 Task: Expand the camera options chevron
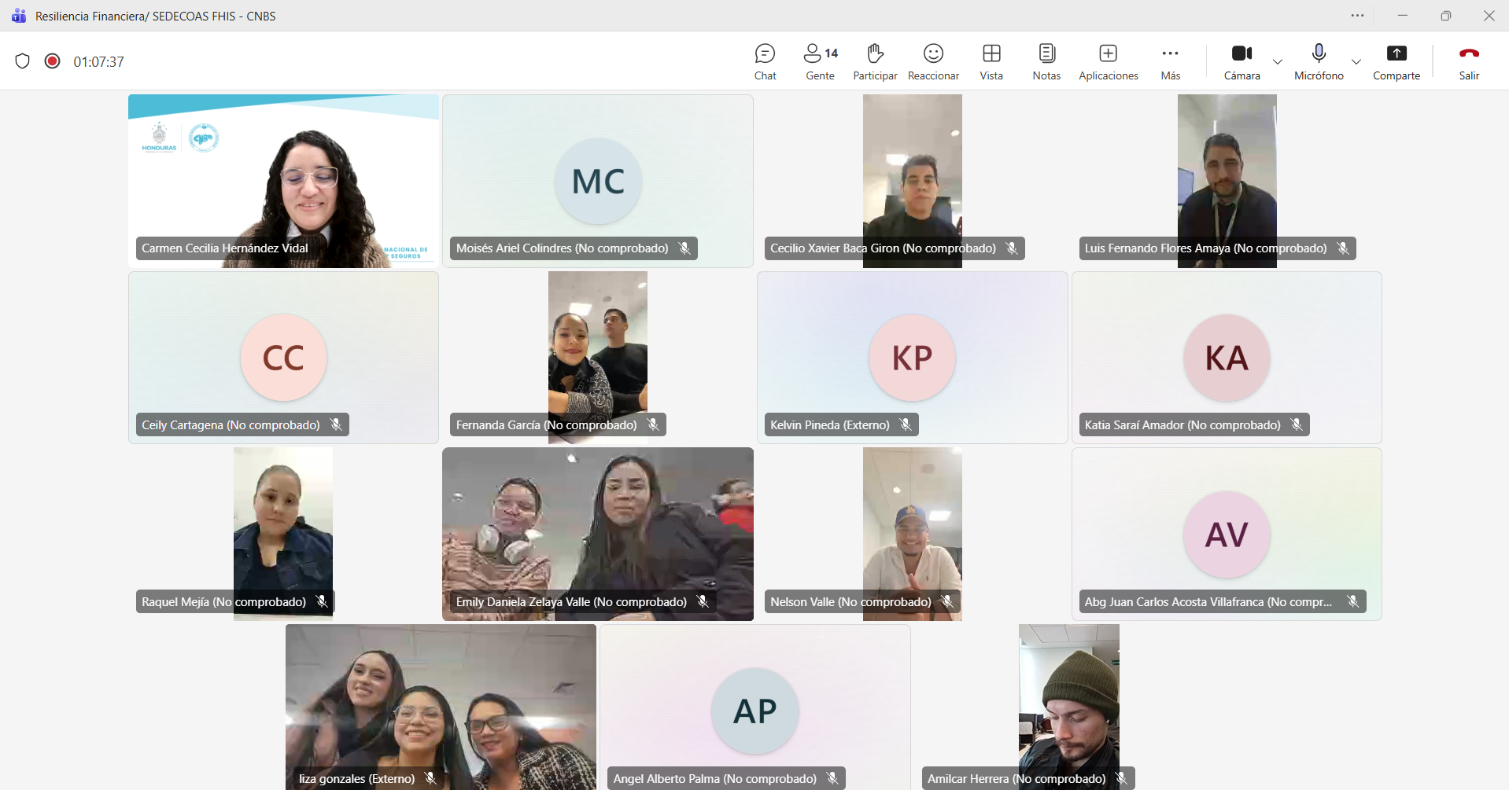[x=1278, y=61]
